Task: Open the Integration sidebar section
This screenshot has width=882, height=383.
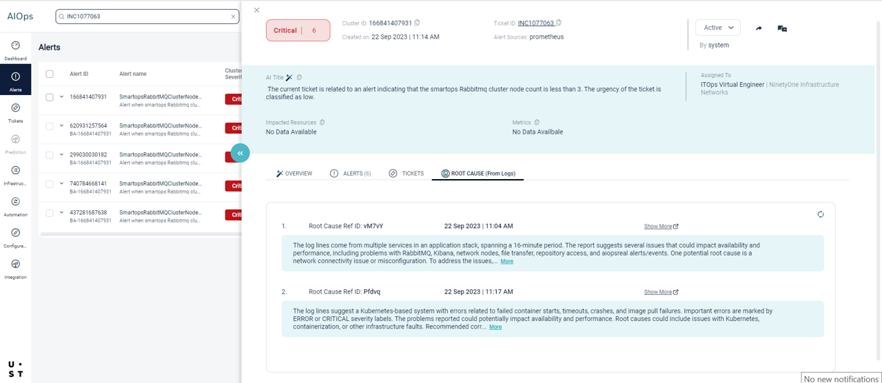Action: click(x=15, y=265)
